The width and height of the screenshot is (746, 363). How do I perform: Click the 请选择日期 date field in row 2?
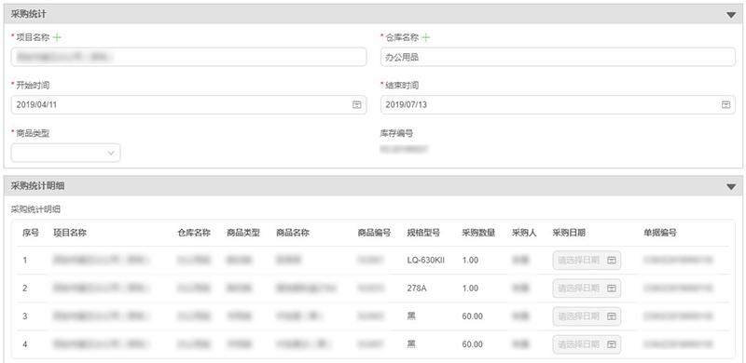[587, 289]
